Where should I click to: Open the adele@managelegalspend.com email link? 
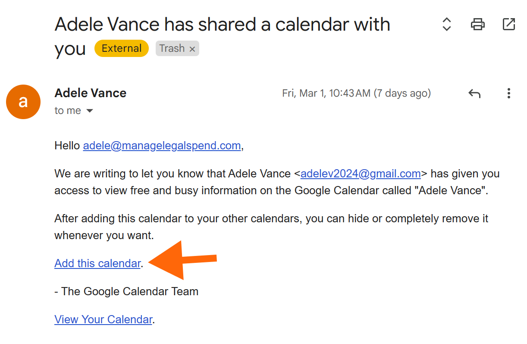[162, 146]
